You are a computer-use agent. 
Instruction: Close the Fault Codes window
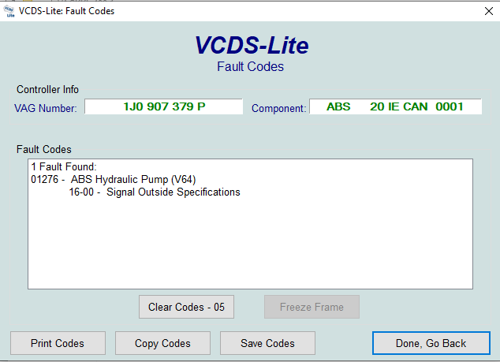488,11
